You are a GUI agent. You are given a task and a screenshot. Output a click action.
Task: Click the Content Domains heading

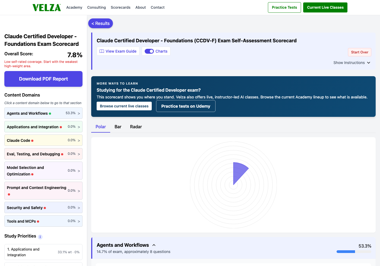tap(22, 95)
